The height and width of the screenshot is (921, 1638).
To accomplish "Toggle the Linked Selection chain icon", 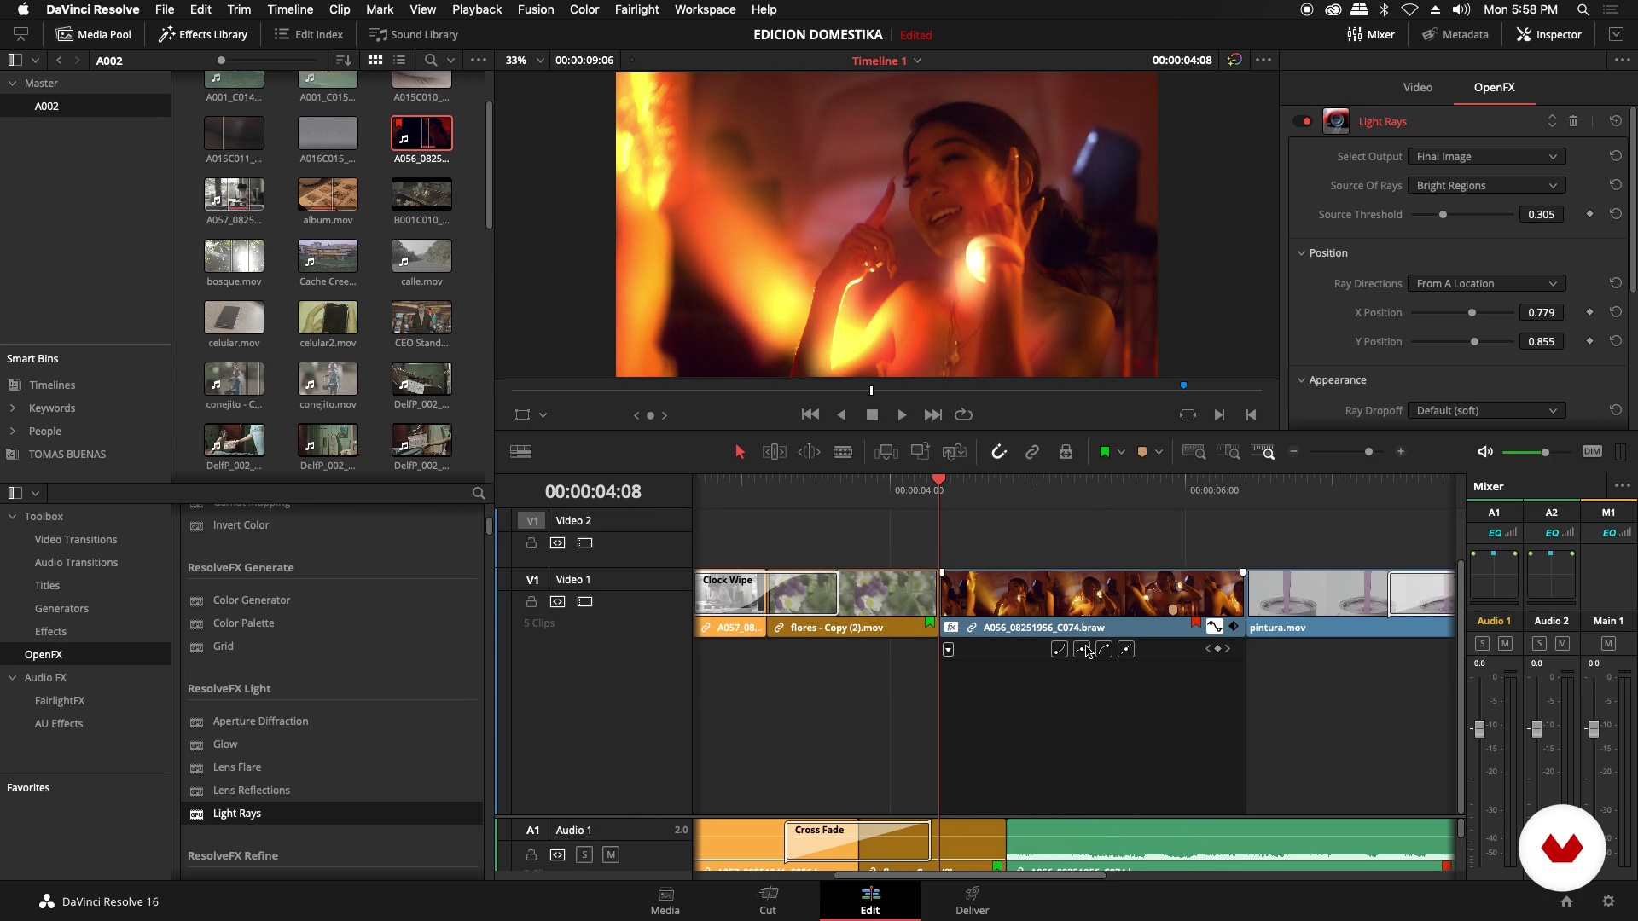I will (x=1032, y=452).
